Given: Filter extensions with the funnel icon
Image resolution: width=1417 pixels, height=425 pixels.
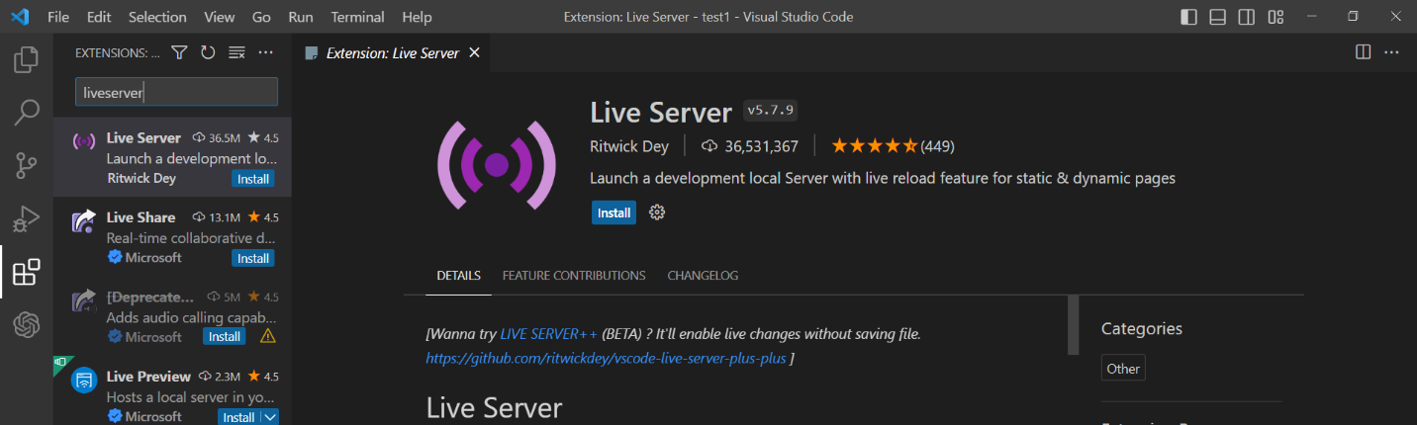Looking at the screenshot, I should tap(179, 52).
